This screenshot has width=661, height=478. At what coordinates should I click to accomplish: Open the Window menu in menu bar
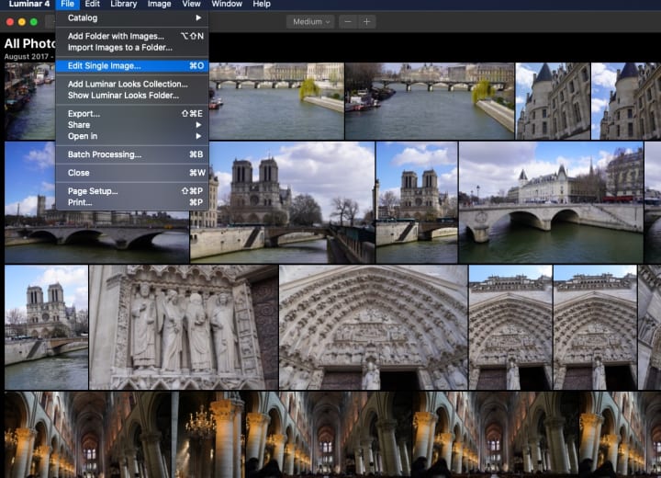pyautogui.click(x=227, y=5)
